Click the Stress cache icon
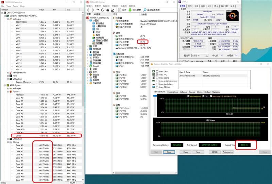 pos(154,78)
